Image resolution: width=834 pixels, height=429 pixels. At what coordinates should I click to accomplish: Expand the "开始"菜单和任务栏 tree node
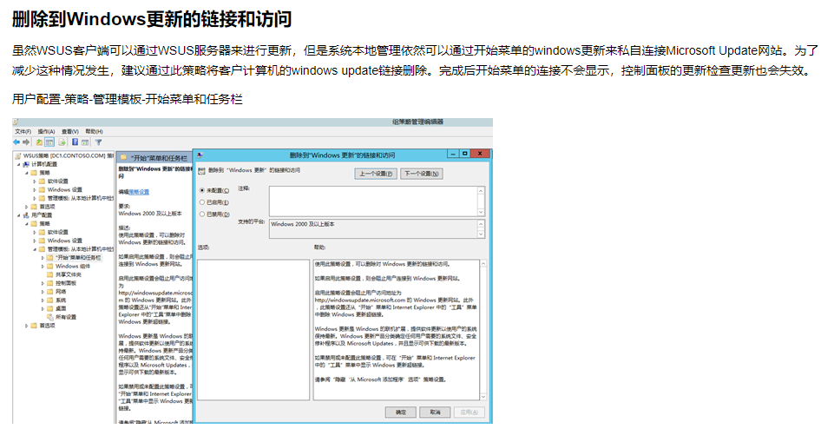(43, 258)
